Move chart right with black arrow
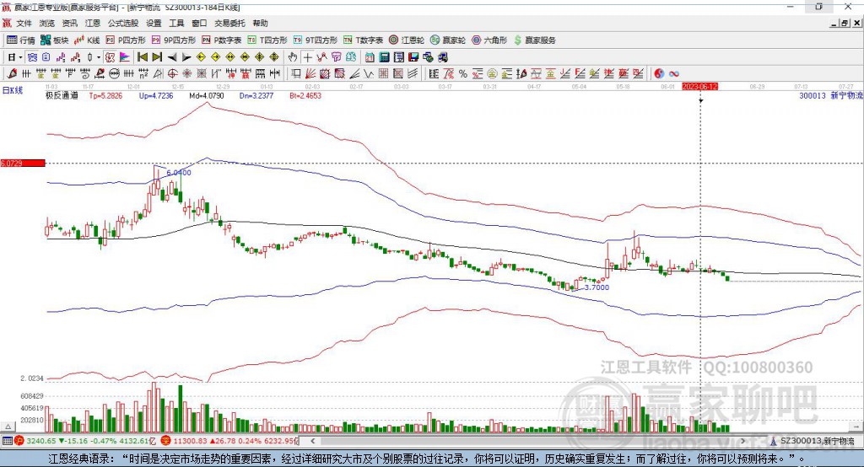This screenshot has width=864, height=467. point(186,57)
